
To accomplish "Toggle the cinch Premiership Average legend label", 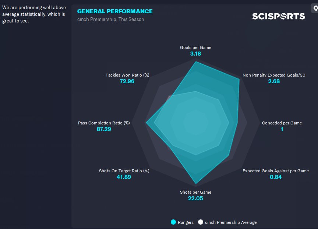I will 231,222.
